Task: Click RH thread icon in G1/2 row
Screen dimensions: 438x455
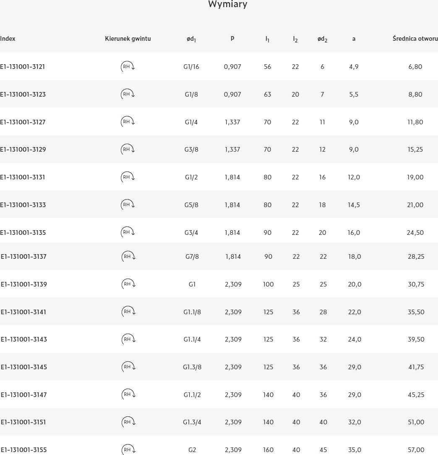Action: coord(128,177)
